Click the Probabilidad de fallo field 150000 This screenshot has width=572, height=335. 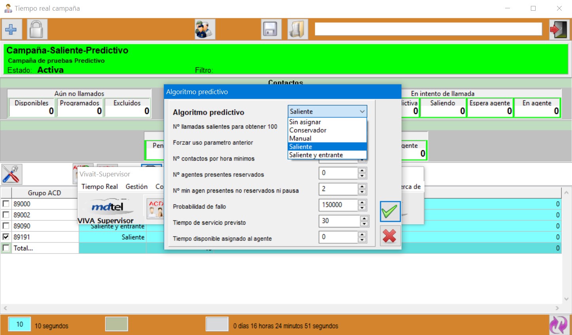pyautogui.click(x=338, y=205)
